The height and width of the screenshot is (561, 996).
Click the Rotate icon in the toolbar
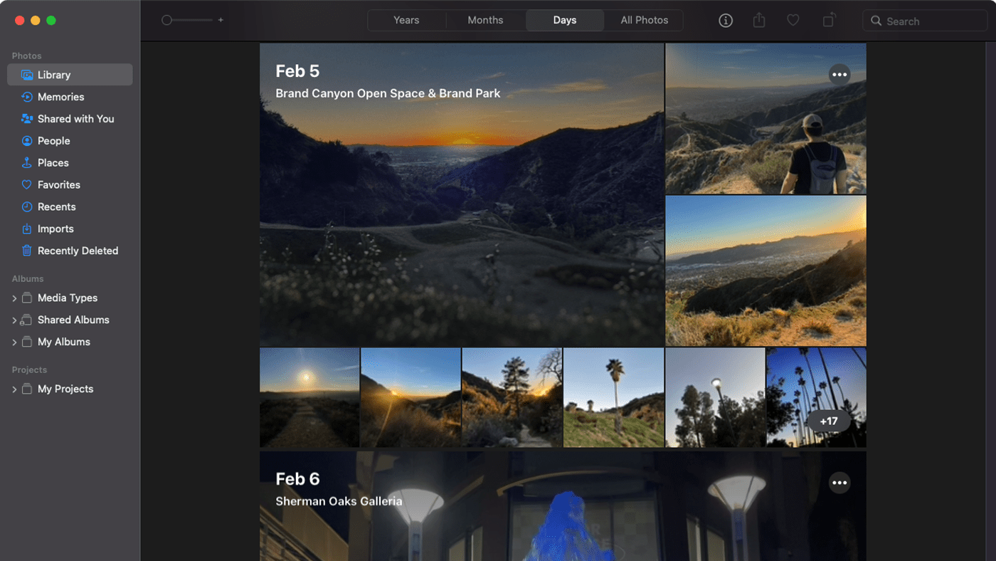pos(828,21)
